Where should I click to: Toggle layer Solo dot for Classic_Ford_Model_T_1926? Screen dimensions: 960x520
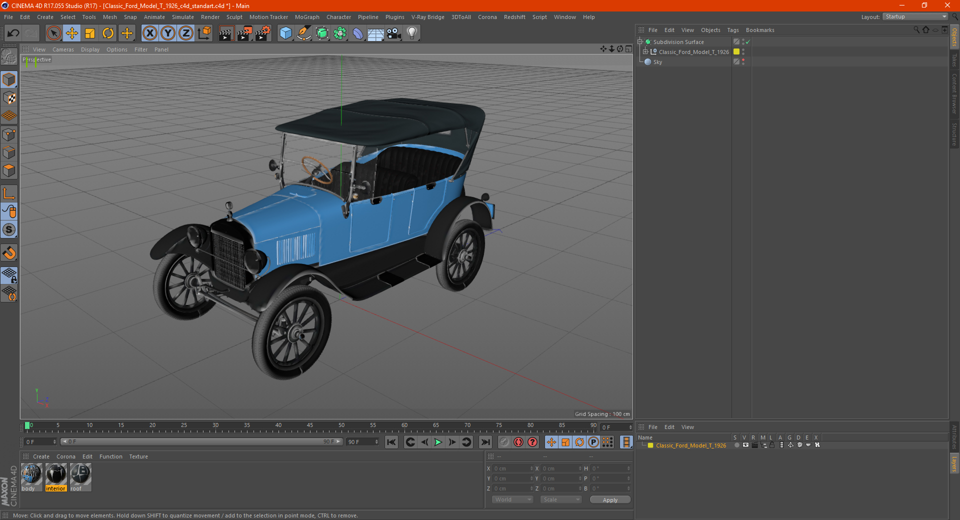point(736,445)
